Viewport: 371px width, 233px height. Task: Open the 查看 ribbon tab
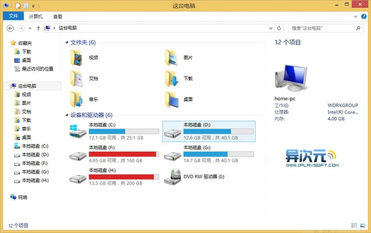(58, 17)
